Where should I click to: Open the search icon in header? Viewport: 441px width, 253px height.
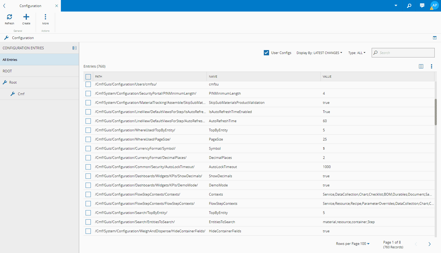tap(409, 6)
